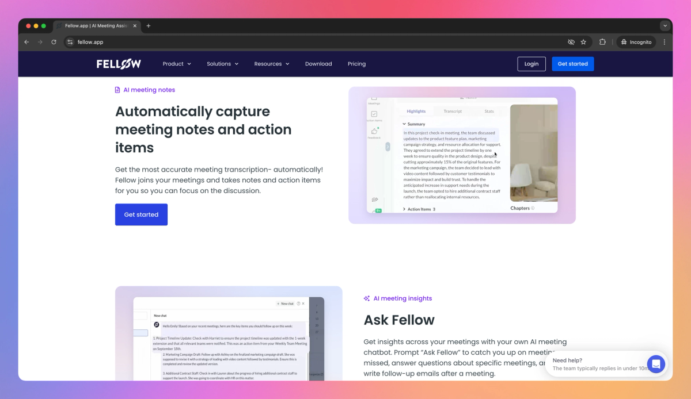Close the Fellow.app browser tab
This screenshot has width=691, height=399.
coord(135,26)
